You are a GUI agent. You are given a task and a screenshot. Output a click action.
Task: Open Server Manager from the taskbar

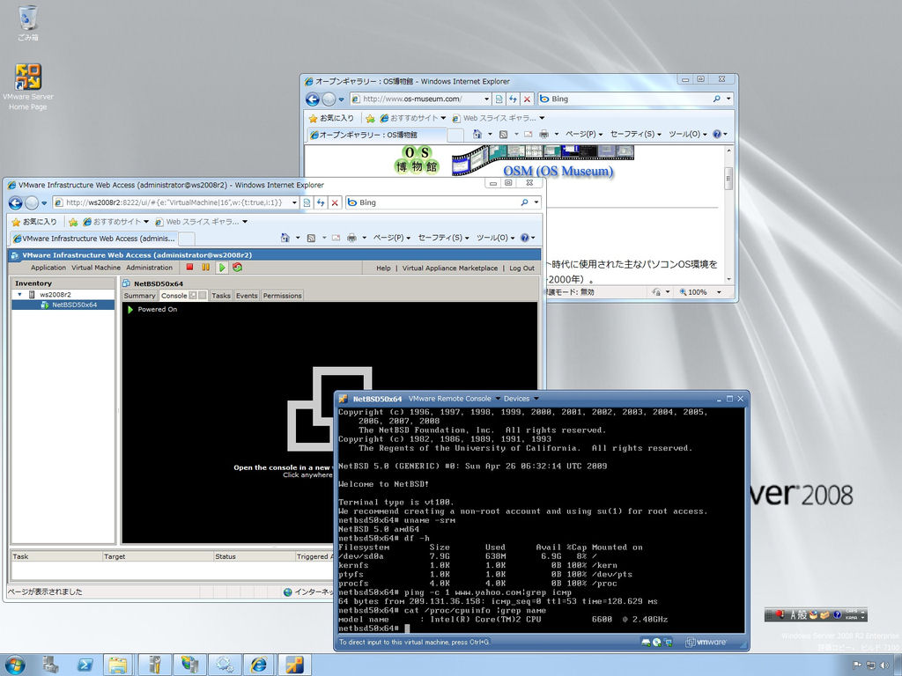(50, 665)
